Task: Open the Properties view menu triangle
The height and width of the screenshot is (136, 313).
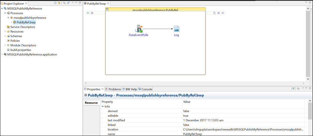Action: click(x=303, y=88)
